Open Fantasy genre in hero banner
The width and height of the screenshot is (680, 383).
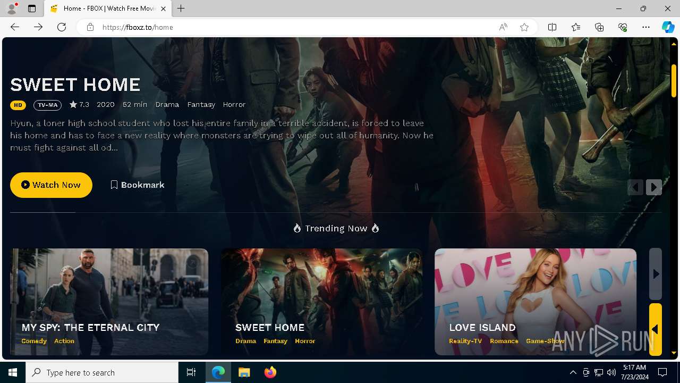click(201, 104)
